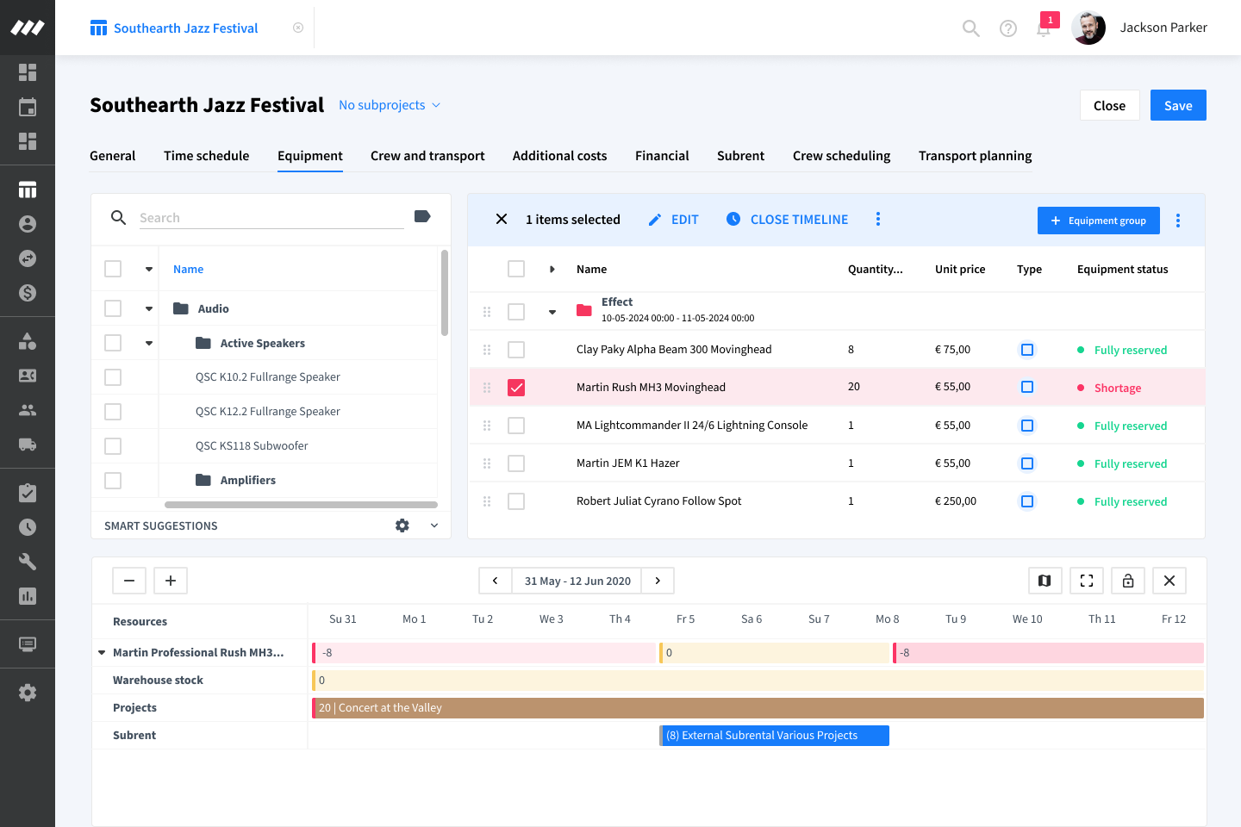
Task: Open the dollar financial icon in sidebar
Action: click(x=28, y=293)
